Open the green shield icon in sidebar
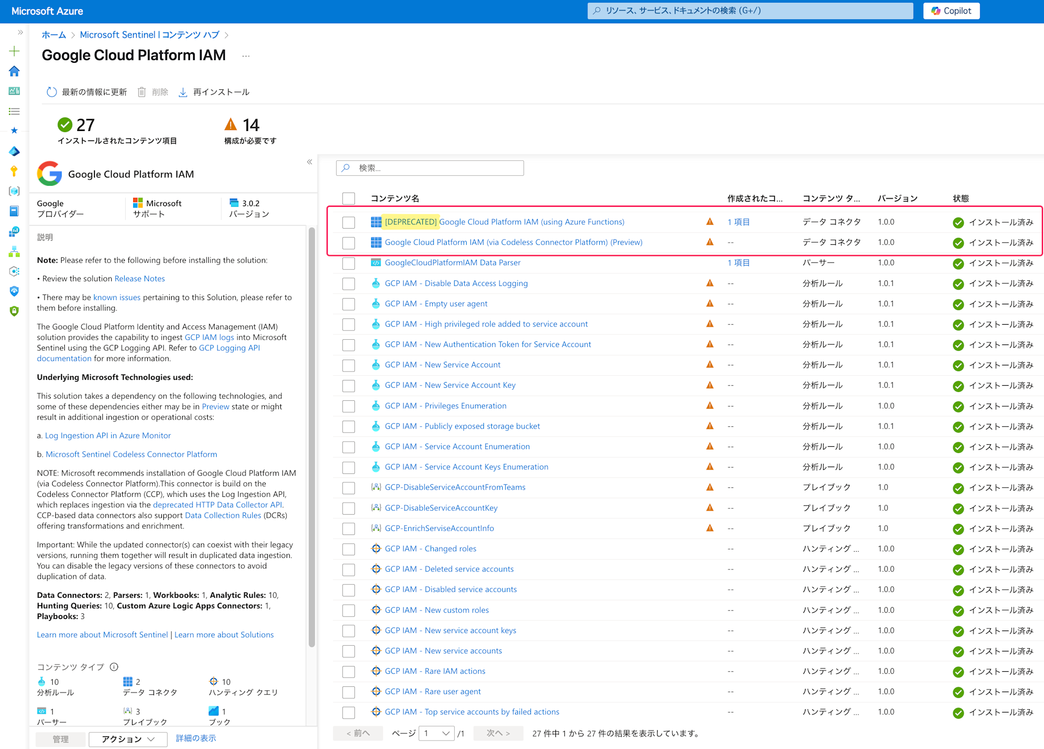The image size is (1044, 749). pyautogui.click(x=14, y=311)
